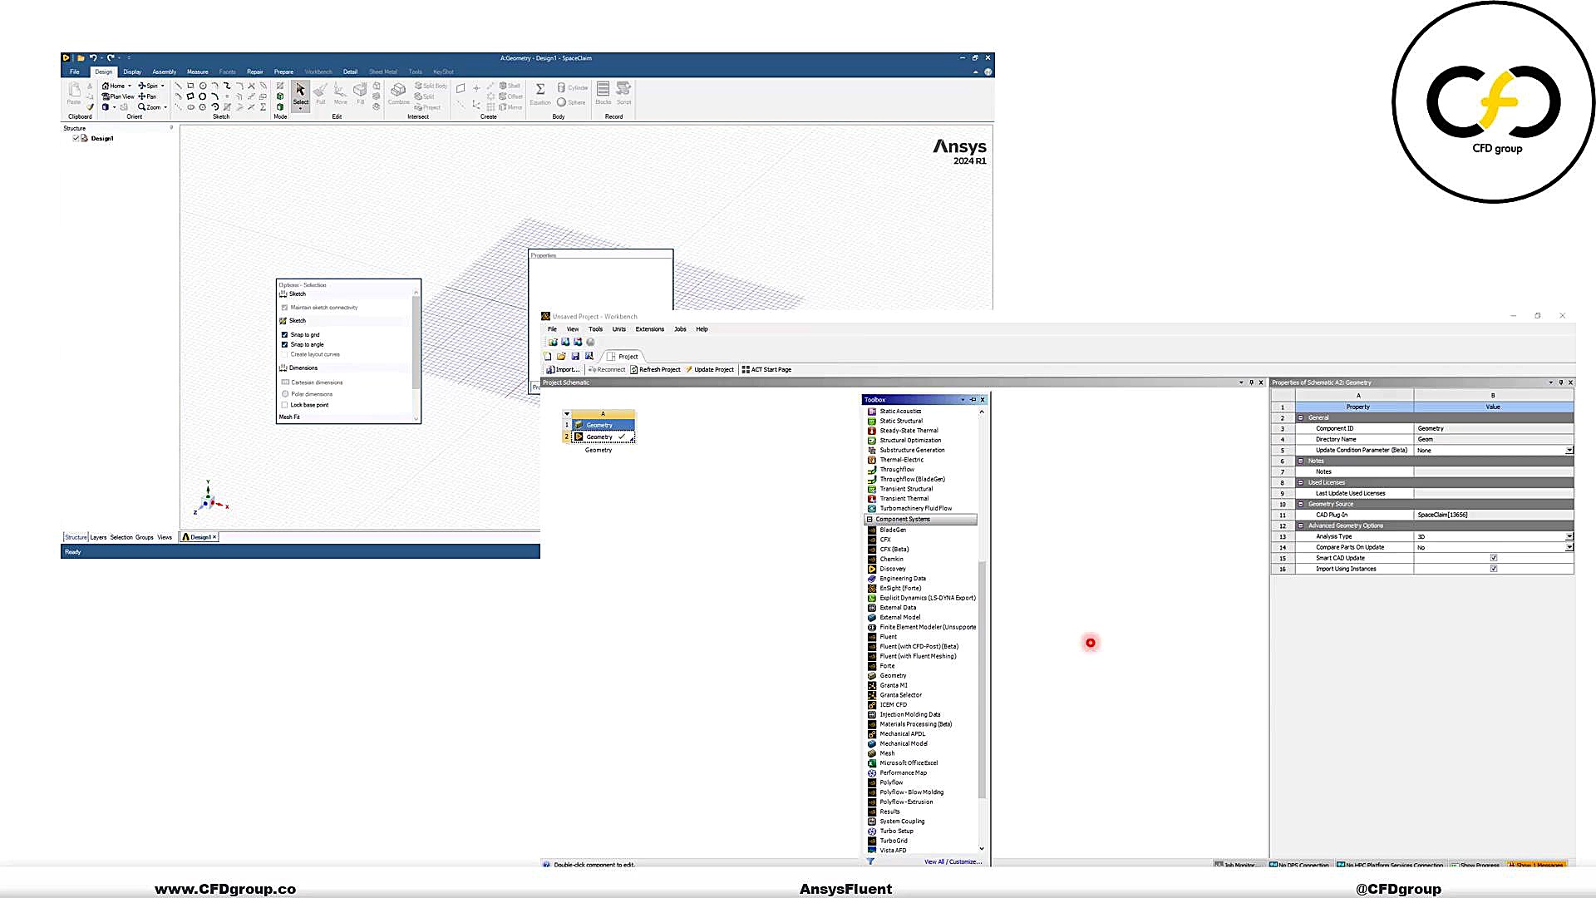The width and height of the screenshot is (1596, 898).
Task: Click the Plan View orient tool
Action: (118, 96)
